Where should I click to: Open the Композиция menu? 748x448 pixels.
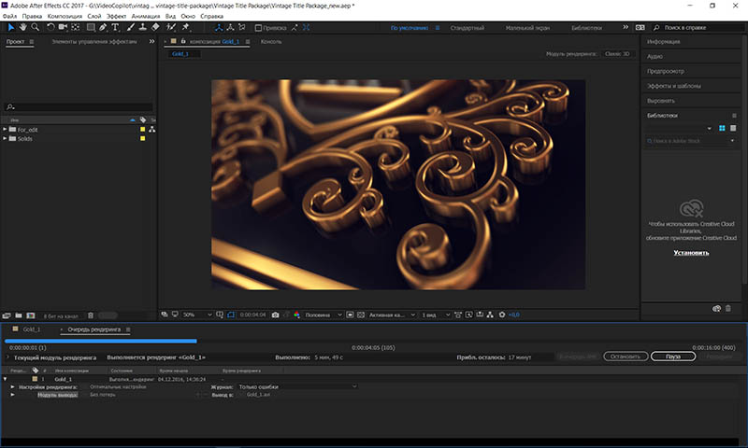(x=65, y=16)
